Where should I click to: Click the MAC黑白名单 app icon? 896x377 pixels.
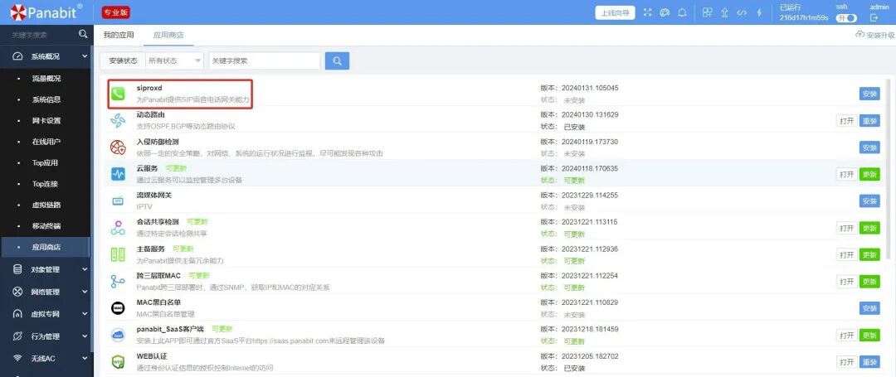[x=118, y=308]
